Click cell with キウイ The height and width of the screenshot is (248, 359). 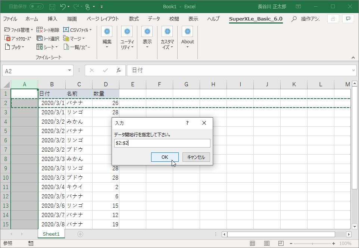(x=79, y=187)
